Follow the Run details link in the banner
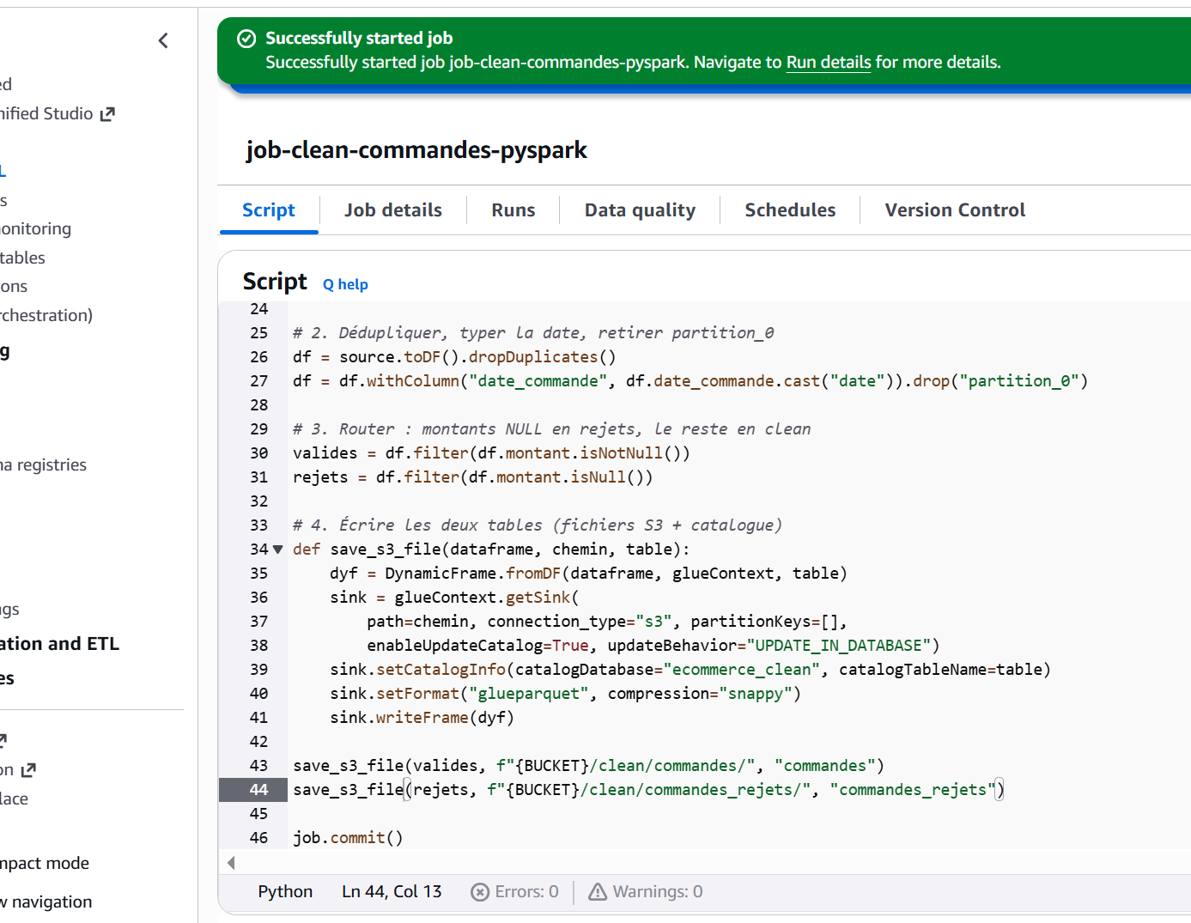Viewport: 1191px width, 923px height. (829, 63)
